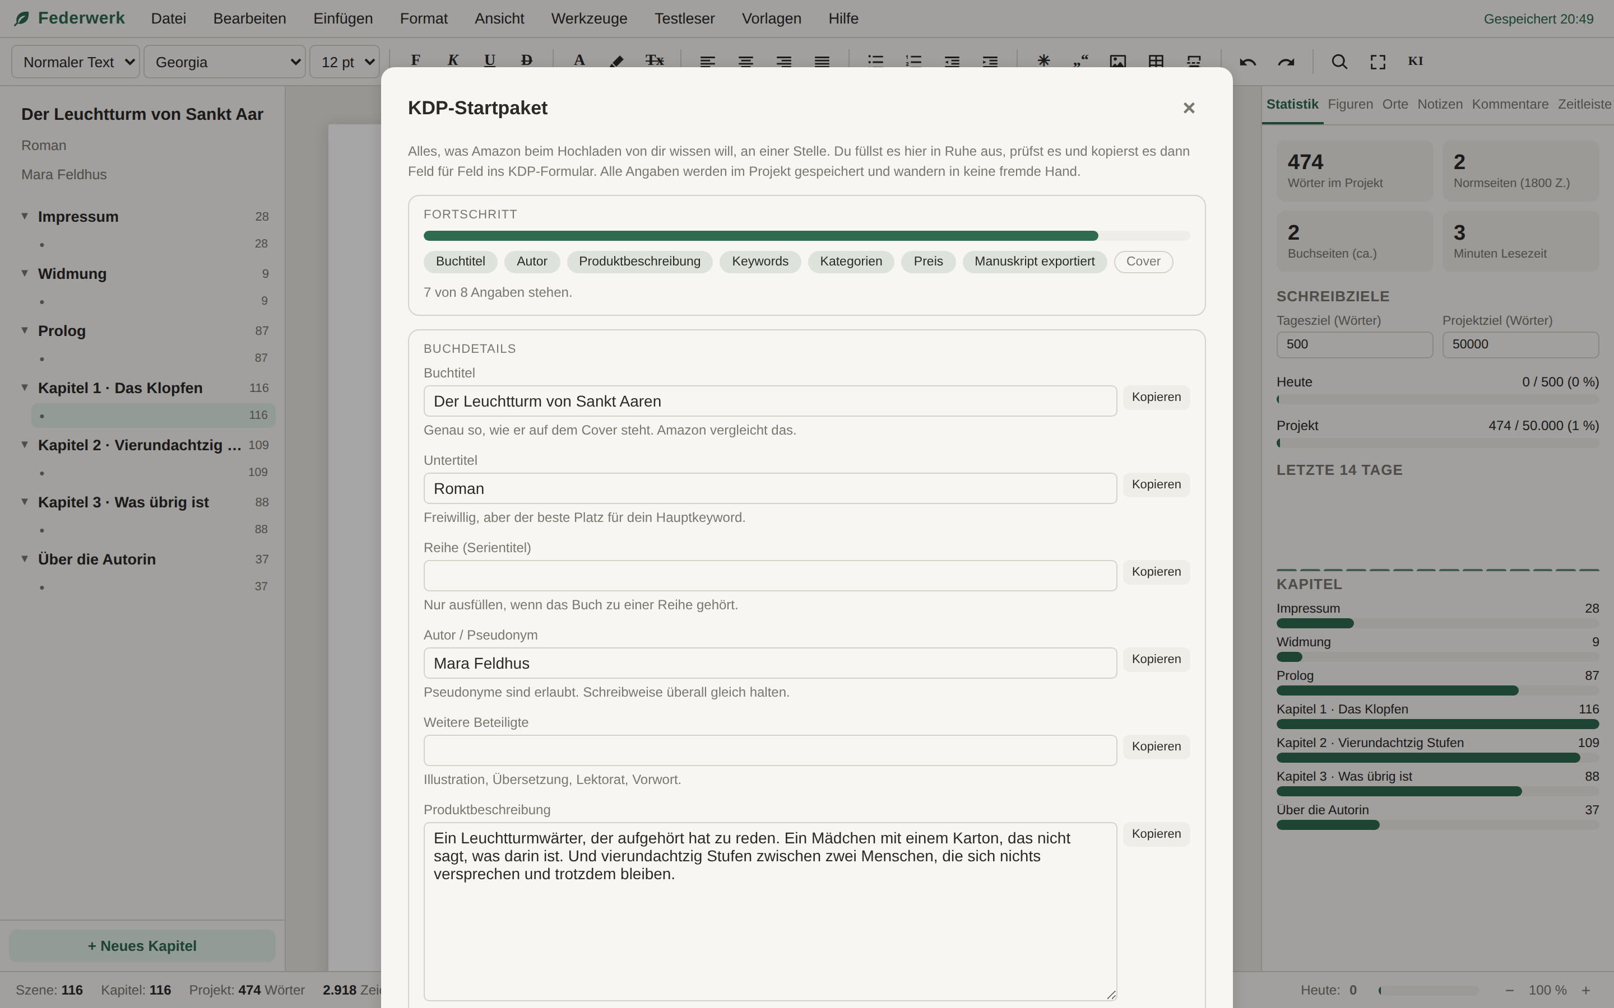Increase indent with the indent icon
The image size is (1614, 1008).
[x=990, y=62]
